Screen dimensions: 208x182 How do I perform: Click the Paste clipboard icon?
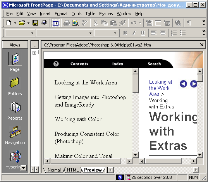click(113, 23)
